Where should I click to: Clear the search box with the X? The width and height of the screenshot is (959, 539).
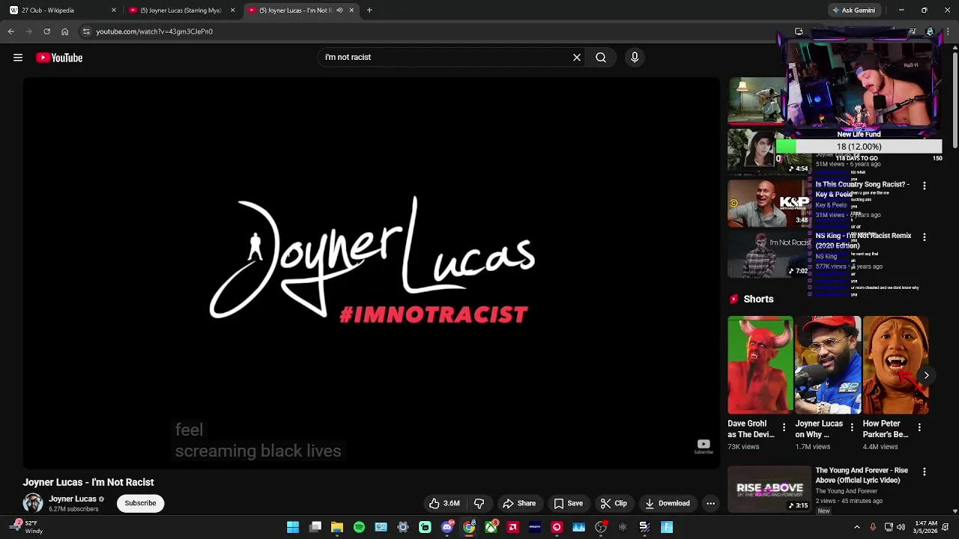coord(577,57)
